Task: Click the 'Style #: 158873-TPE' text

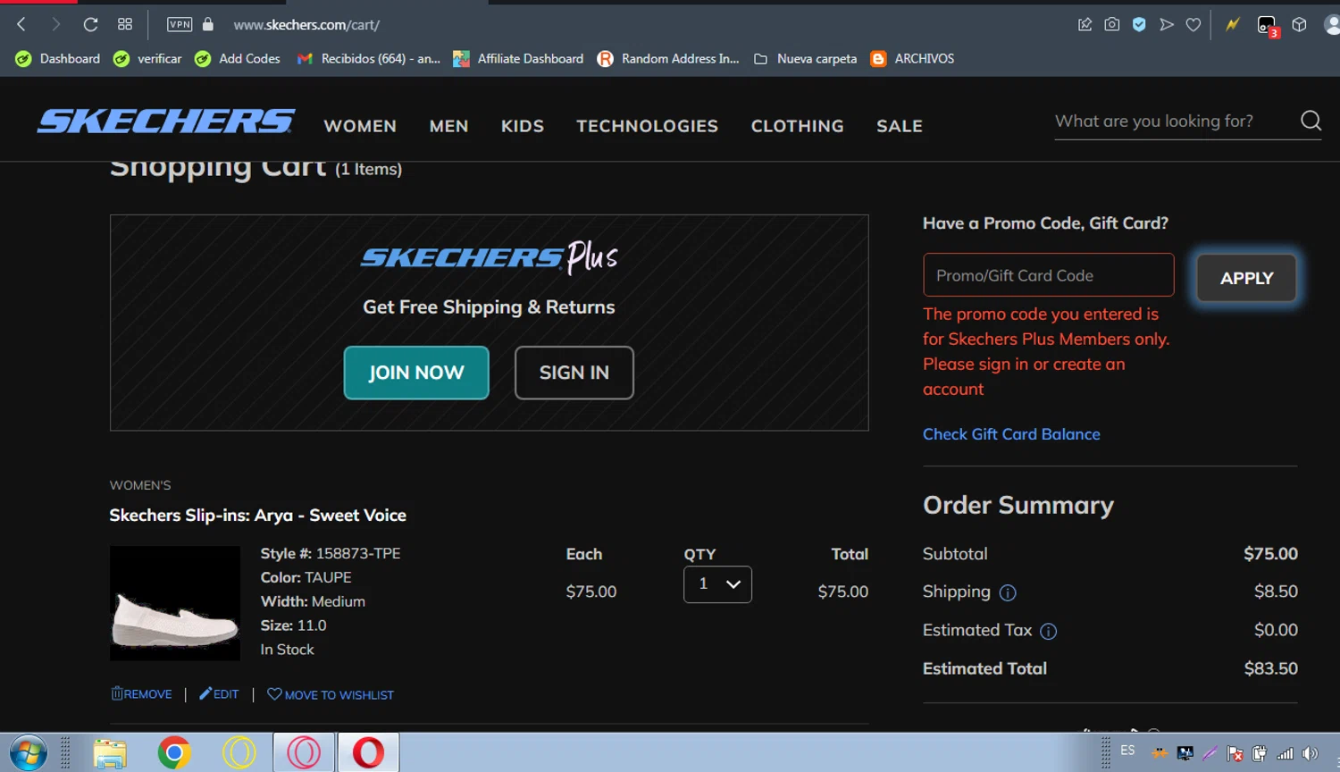Action: (331, 554)
